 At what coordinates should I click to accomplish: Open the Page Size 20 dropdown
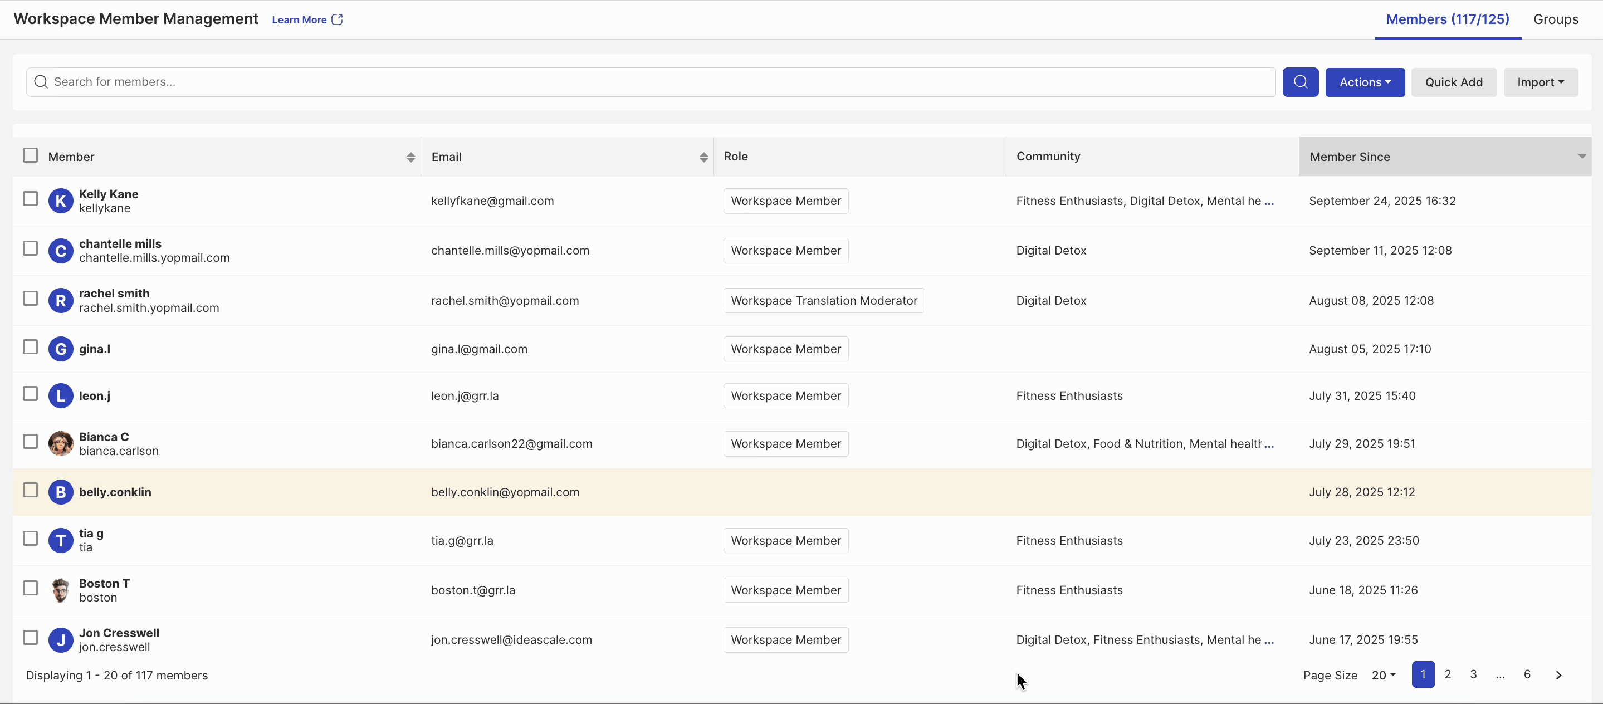coord(1384,674)
